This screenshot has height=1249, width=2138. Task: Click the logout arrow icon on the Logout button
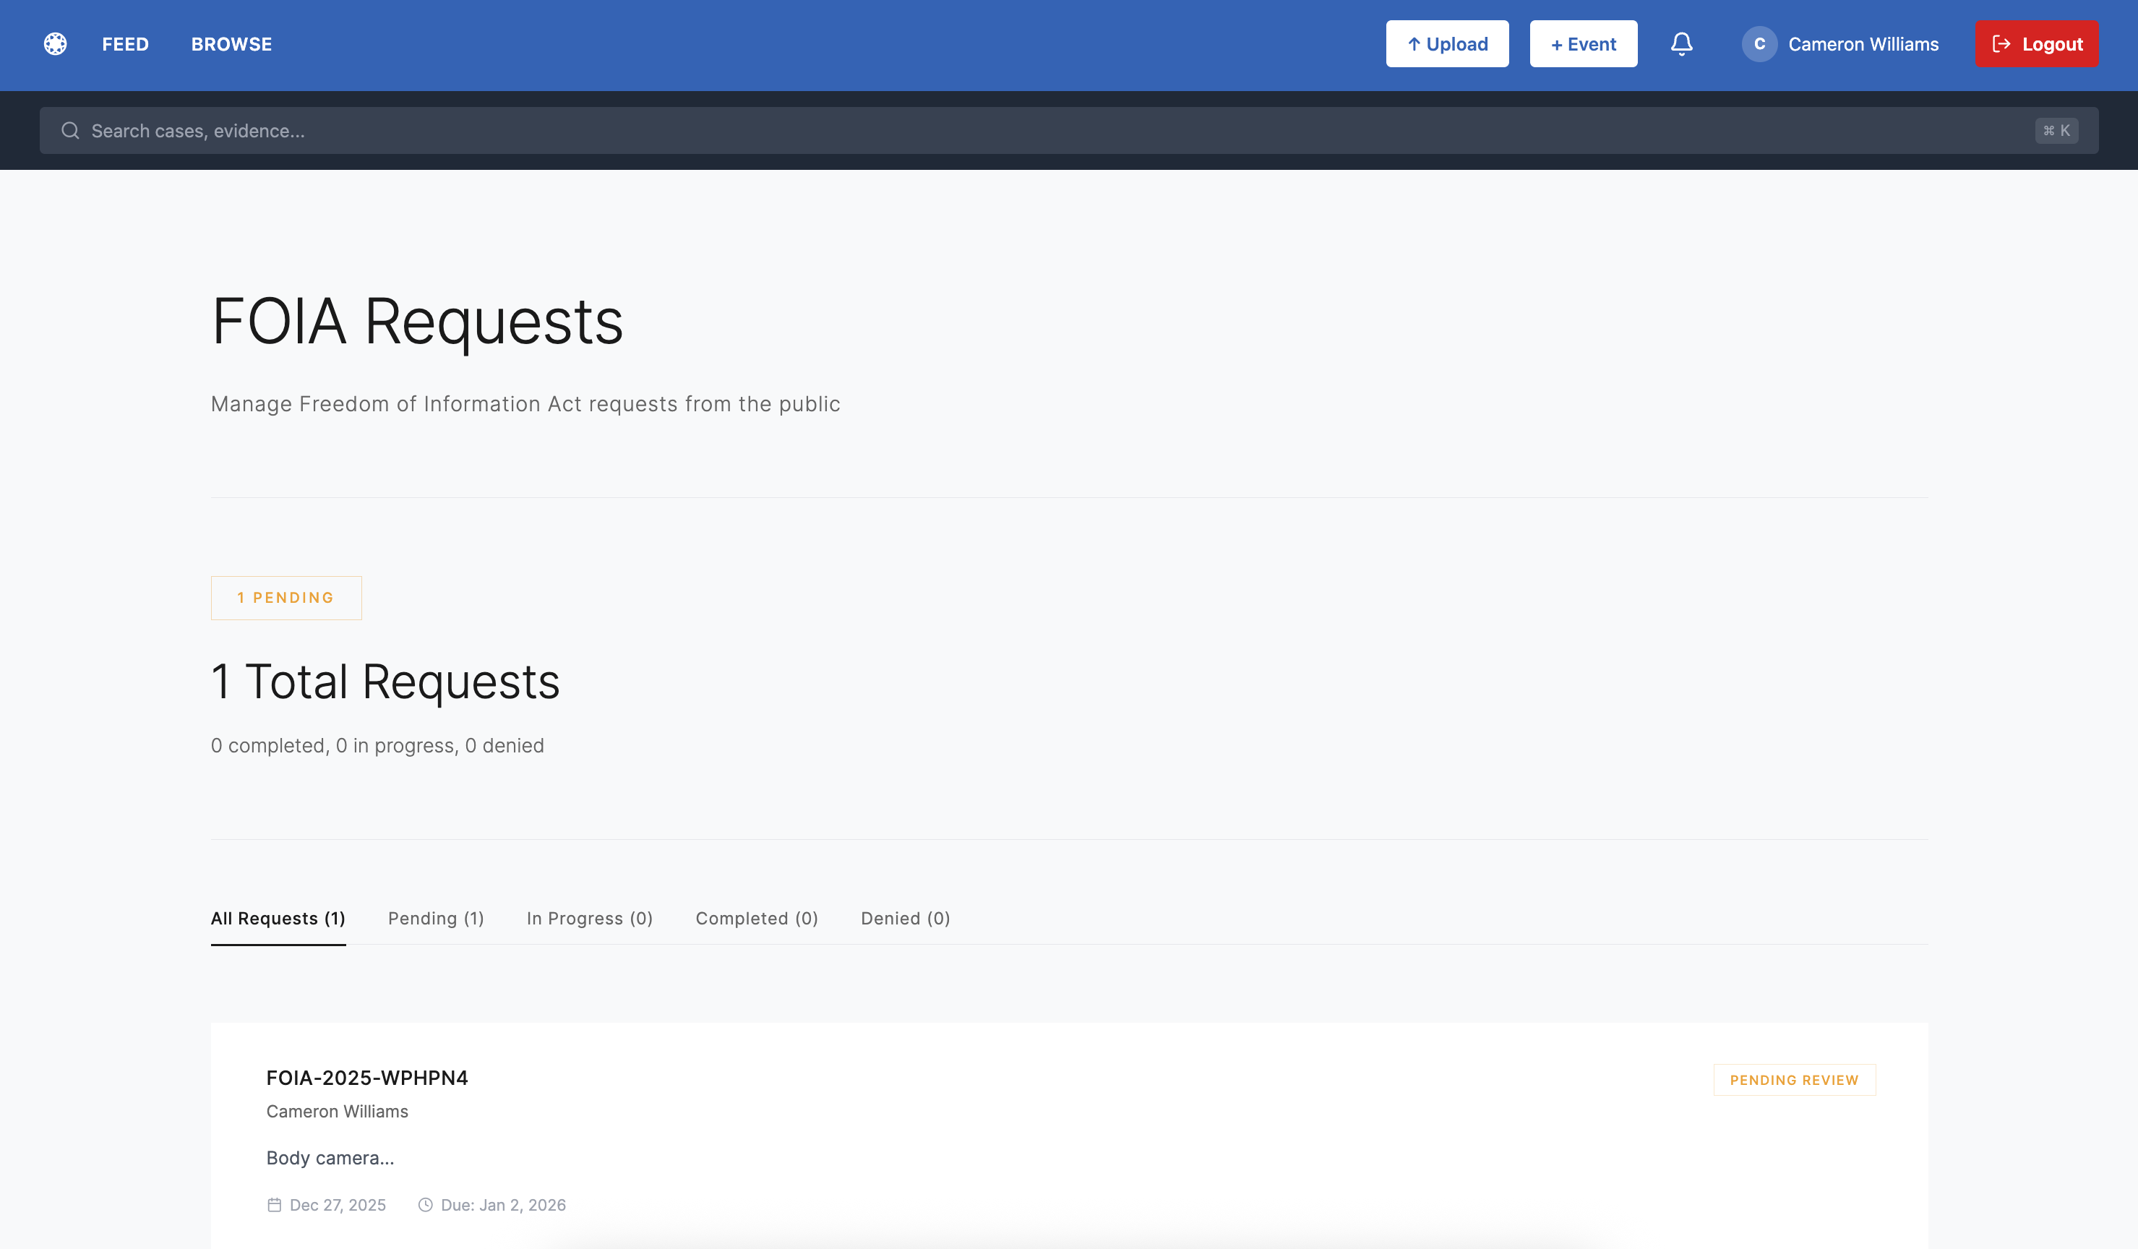click(x=2001, y=43)
